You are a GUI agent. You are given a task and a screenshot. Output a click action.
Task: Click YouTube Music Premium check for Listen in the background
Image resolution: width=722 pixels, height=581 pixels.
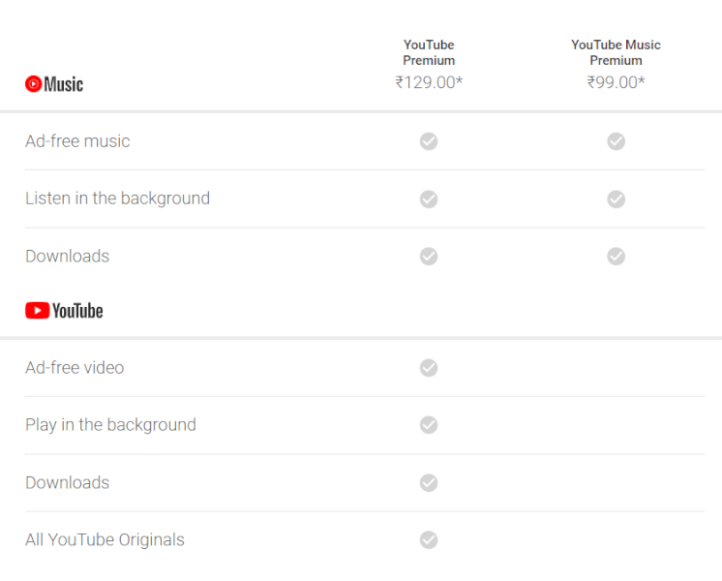point(617,199)
